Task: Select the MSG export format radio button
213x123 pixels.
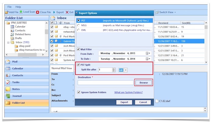Action: point(79,25)
